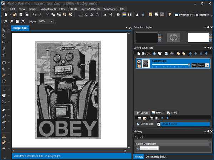Select the Image1.fpos document tab
Viewport: 214px width, 160px height.
[x=20, y=28]
